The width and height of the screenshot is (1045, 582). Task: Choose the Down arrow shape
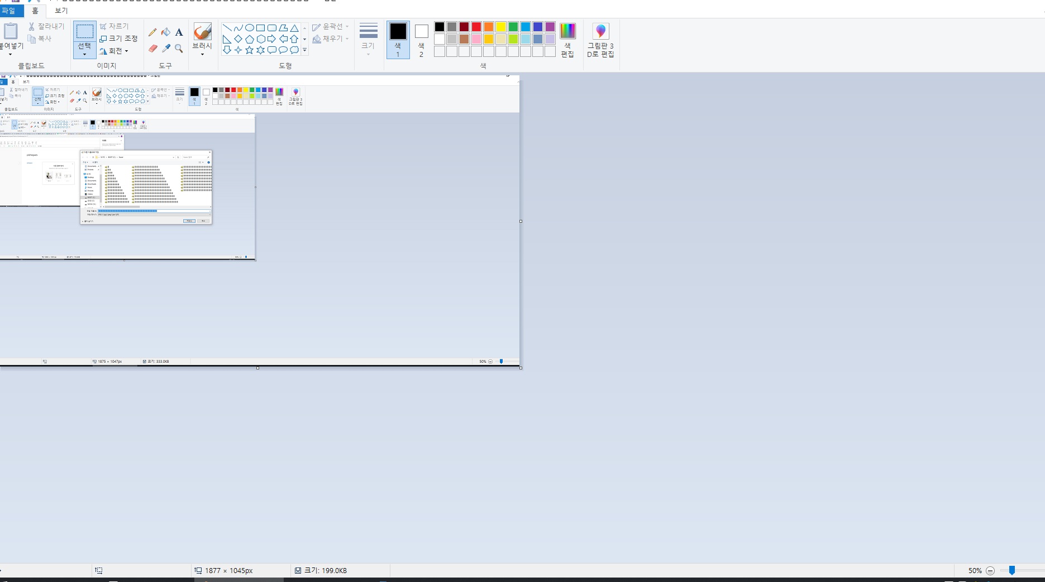click(x=227, y=50)
